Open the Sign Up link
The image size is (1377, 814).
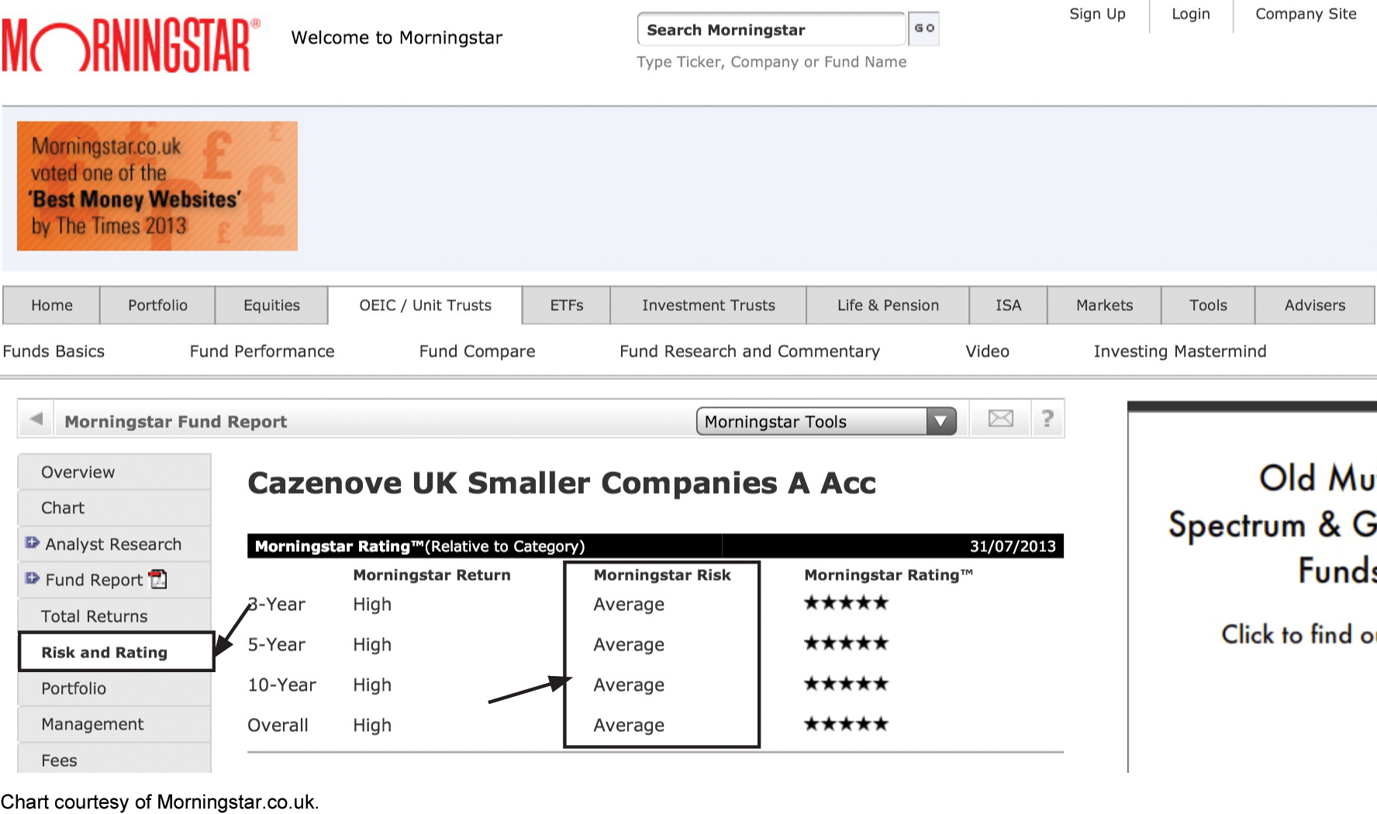[x=1097, y=14]
